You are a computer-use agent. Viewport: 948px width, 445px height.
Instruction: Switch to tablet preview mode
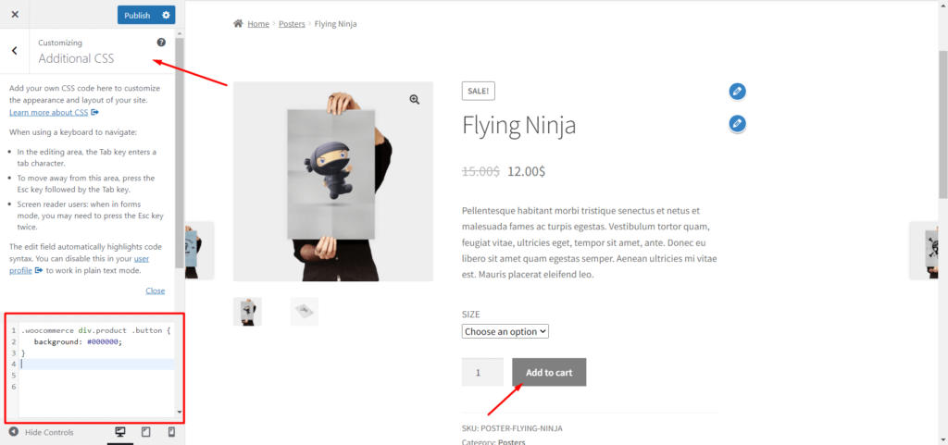145,432
